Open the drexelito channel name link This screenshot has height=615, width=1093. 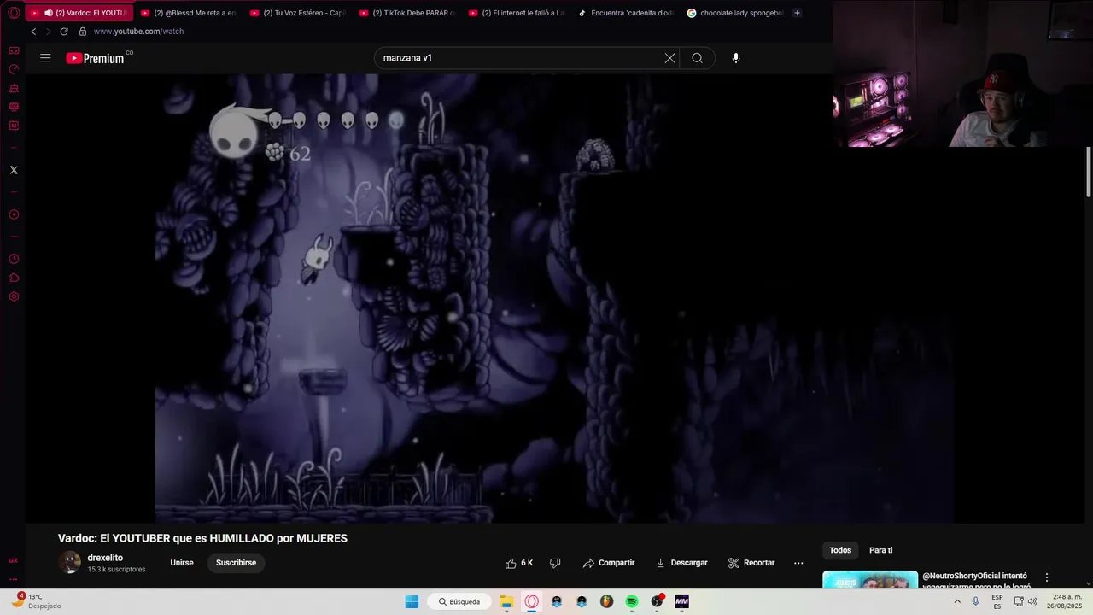[105, 558]
